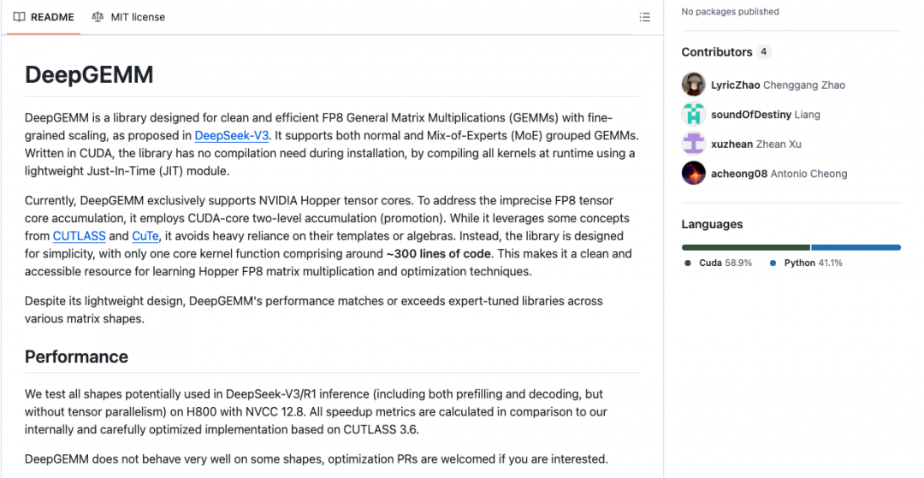This screenshot has height=478, width=924.
Task: Open the CUTLASS hyperlink
Action: (x=80, y=236)
